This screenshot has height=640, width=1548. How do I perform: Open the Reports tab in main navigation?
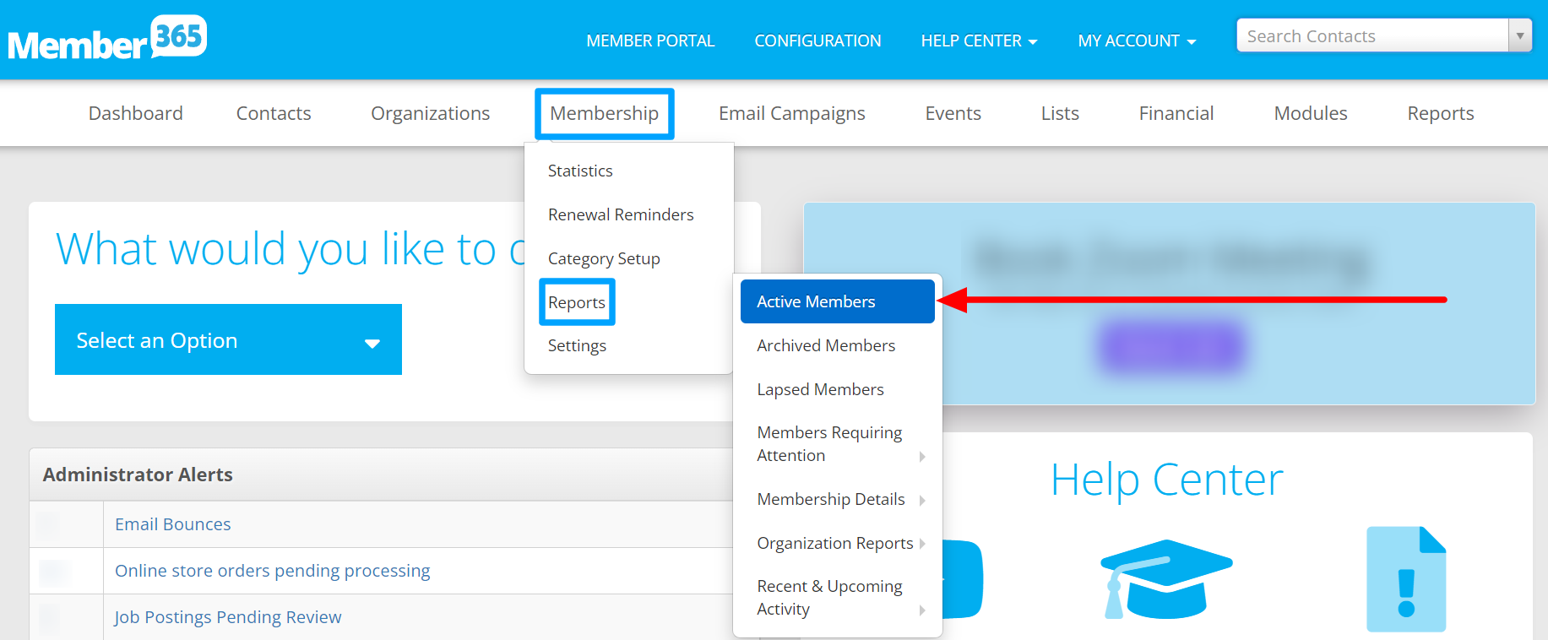pos(1441,114)
